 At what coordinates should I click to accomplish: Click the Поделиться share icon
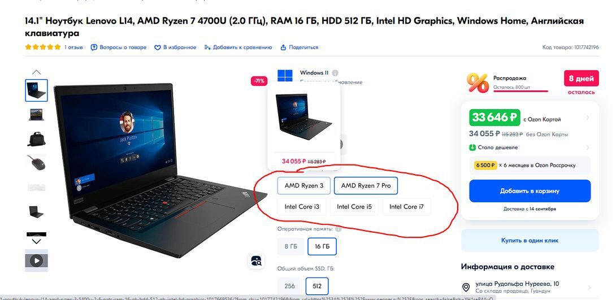(283, 47)
